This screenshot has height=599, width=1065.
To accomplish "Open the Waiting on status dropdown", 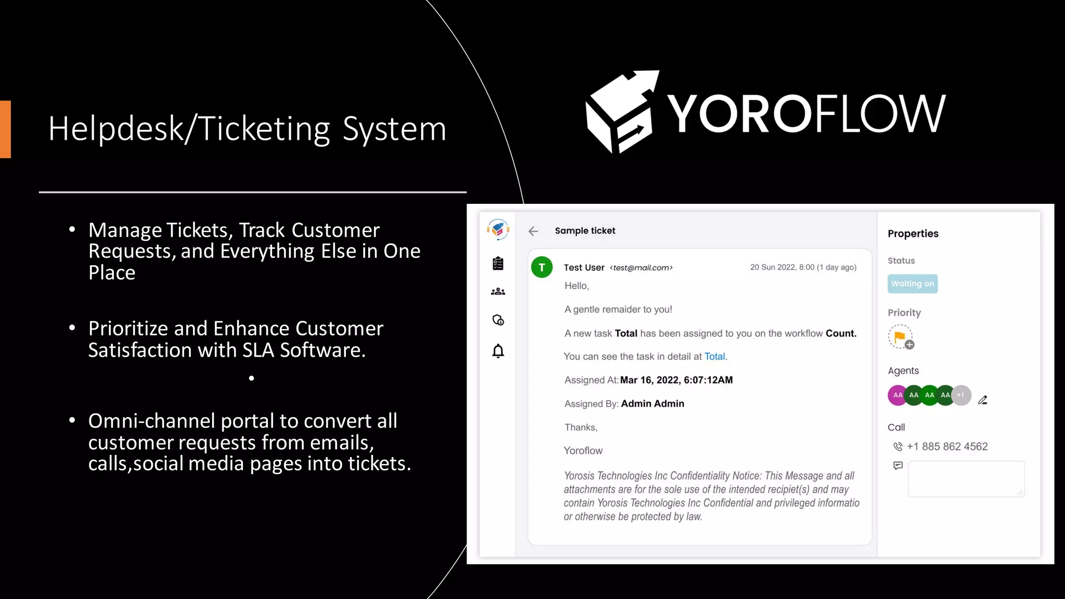I will [913, 284].
